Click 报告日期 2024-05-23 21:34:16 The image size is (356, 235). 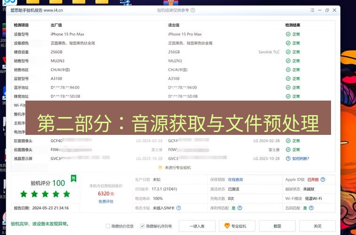pyautogui.click(x=41, y=208)
